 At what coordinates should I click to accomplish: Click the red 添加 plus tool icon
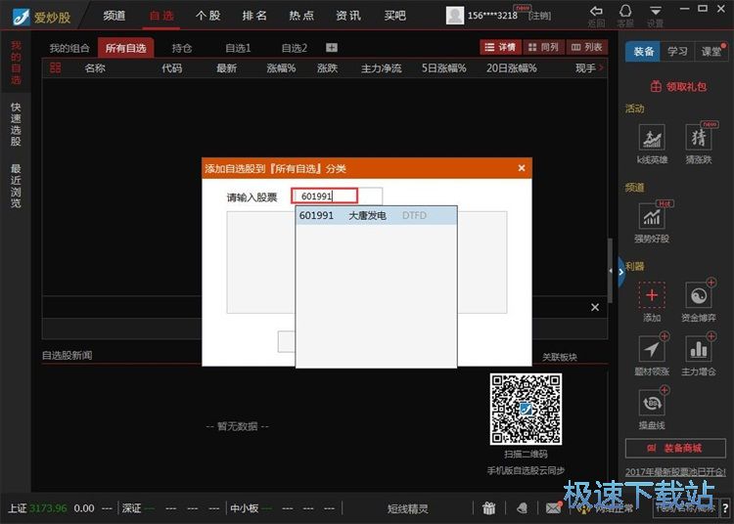[652, 294]
